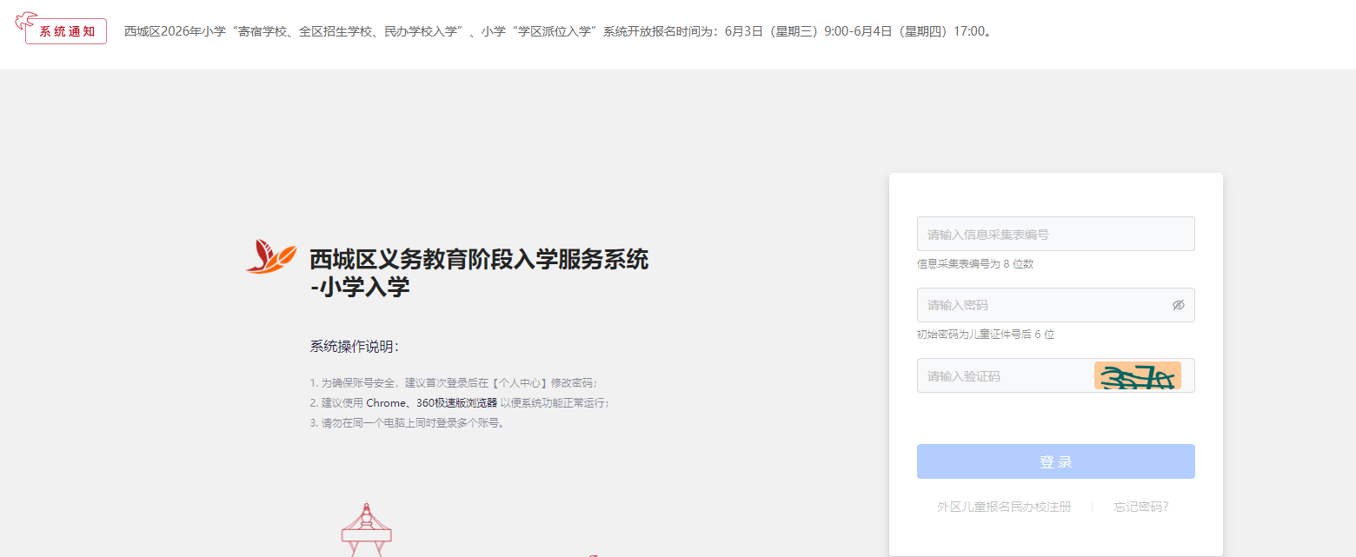
Task: Click the 西城区义务教育阶段入学服务系统 title
Action: [479, 259]
